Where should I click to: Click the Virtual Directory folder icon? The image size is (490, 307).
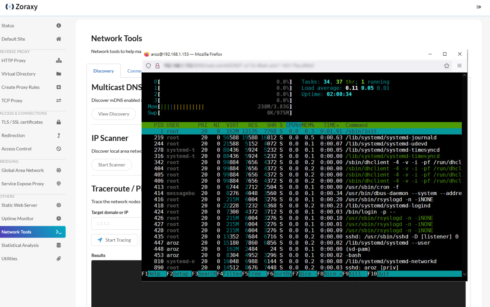(x=59, y=74)
